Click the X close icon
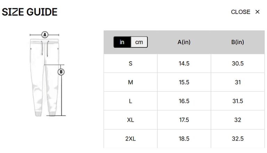 coord(258,12)
